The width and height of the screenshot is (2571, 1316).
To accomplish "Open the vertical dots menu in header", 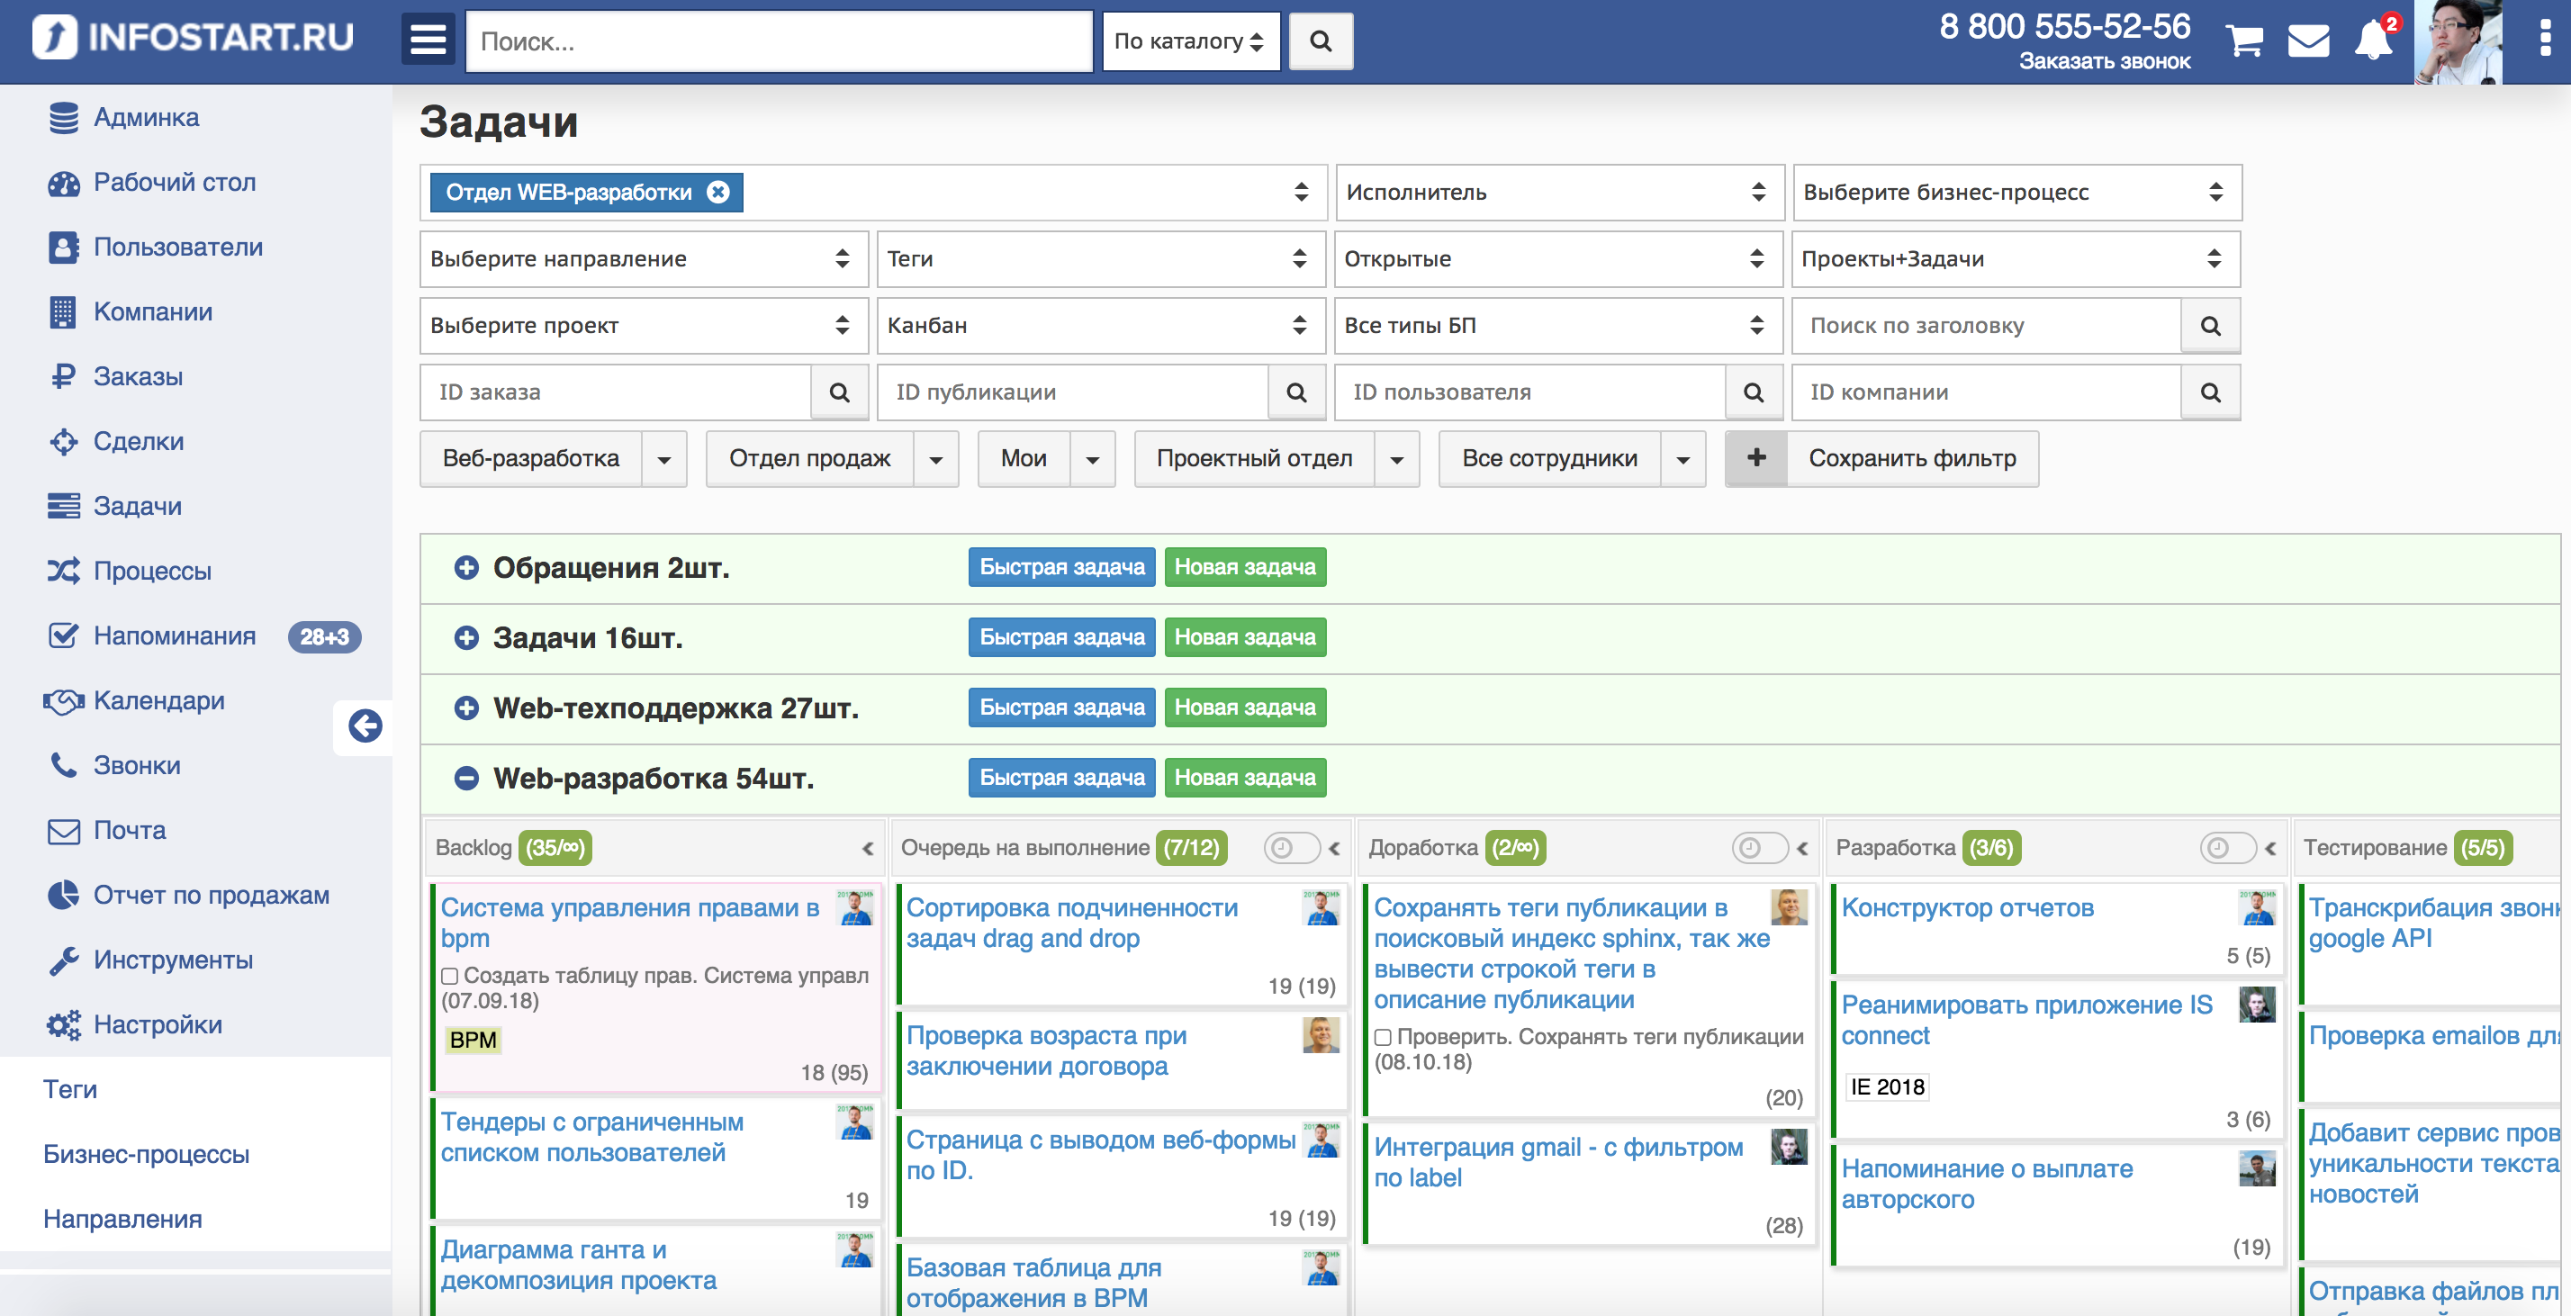I will tap(2544, 38).
